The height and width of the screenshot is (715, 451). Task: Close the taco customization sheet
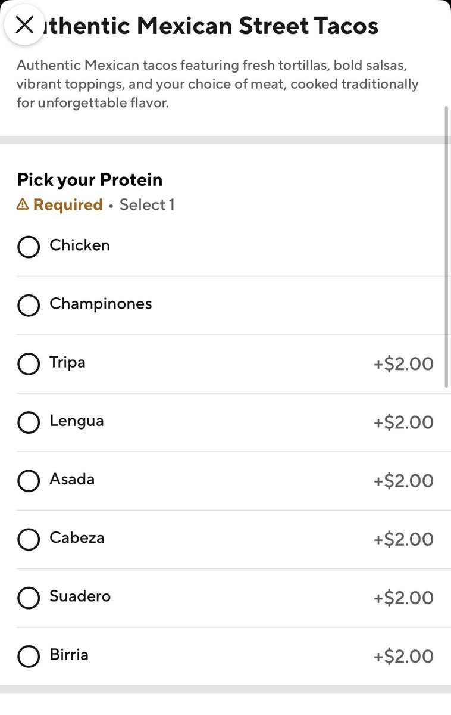[x=24, y=25]
